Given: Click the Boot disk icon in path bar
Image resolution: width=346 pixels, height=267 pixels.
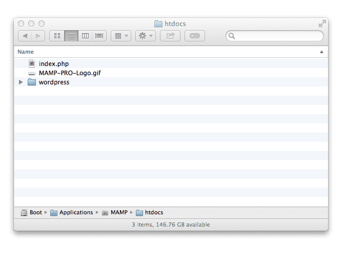Looking at the screenshot, I should click(x=24, y=213).
